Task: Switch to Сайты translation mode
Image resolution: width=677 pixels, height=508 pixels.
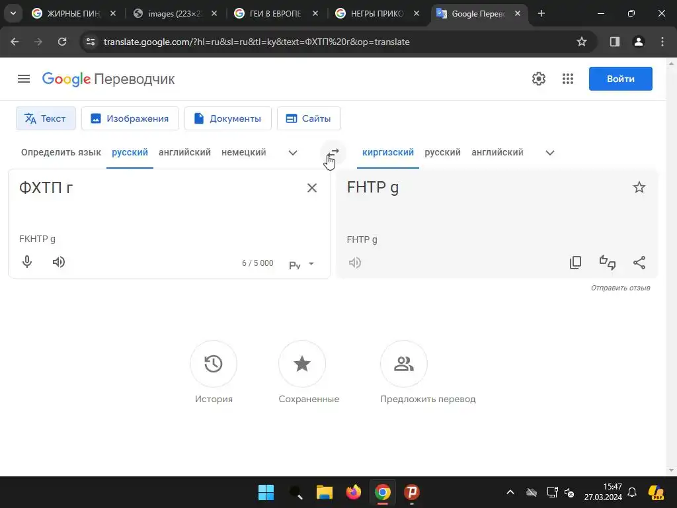Action: pyautogui.click(x=309, y=118)
